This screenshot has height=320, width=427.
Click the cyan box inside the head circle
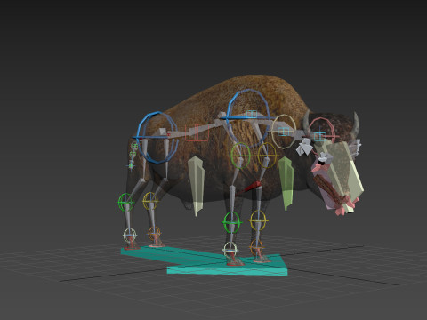pos(319,137)
